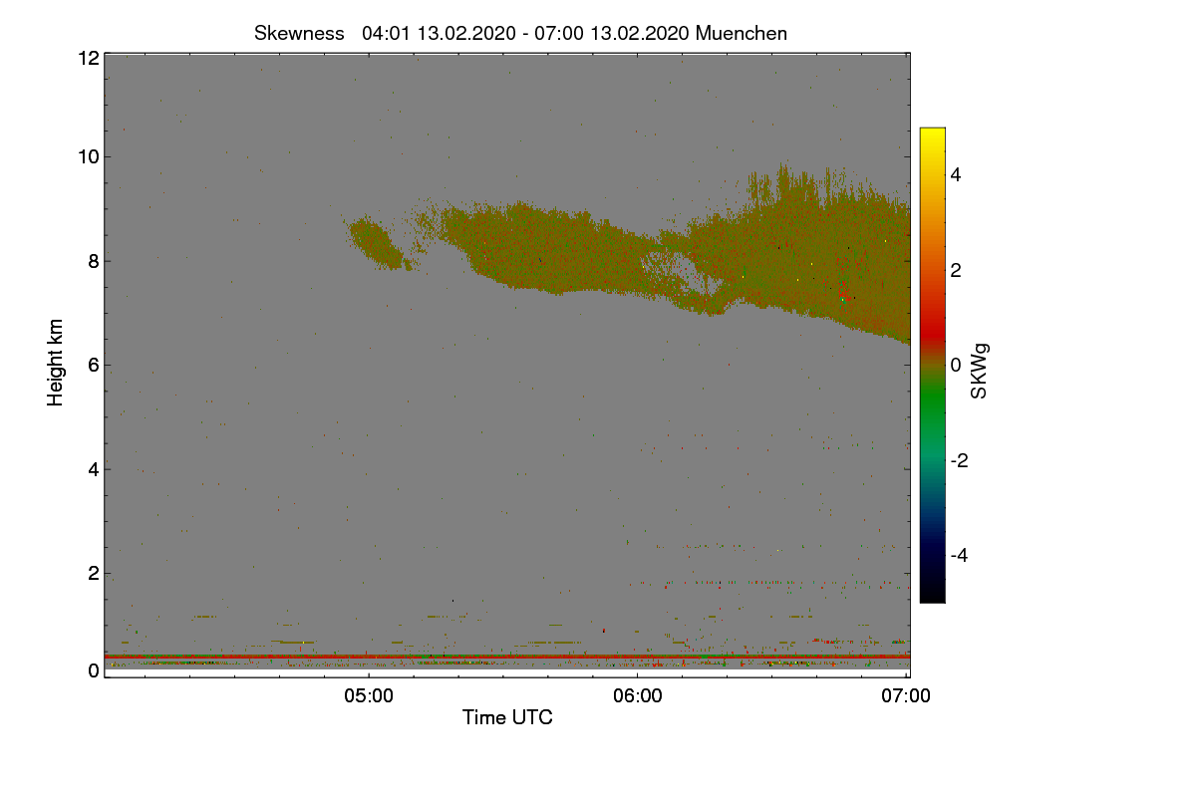Viewport: 1196px width, 797px height.
Task: Click the red horizontal line near ground level
Action: (x=507, y=657)
